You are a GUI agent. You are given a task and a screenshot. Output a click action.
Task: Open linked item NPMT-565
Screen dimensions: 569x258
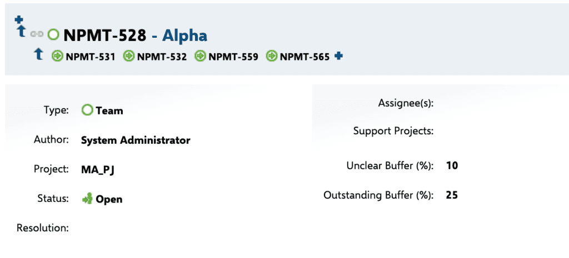pos(305,57)
